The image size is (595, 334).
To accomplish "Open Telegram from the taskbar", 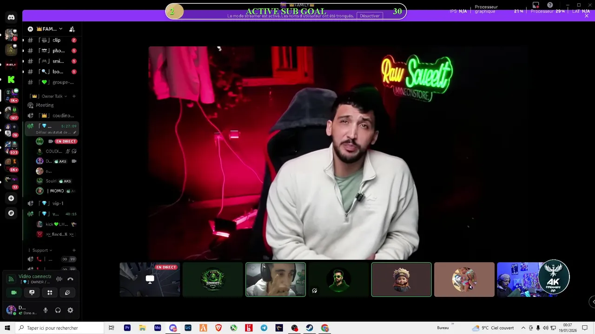I will click(264, 328).
